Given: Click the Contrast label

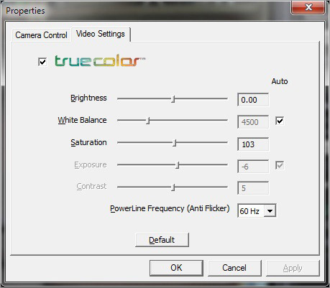Looking at the screenshot, I should tap(91, 186).
